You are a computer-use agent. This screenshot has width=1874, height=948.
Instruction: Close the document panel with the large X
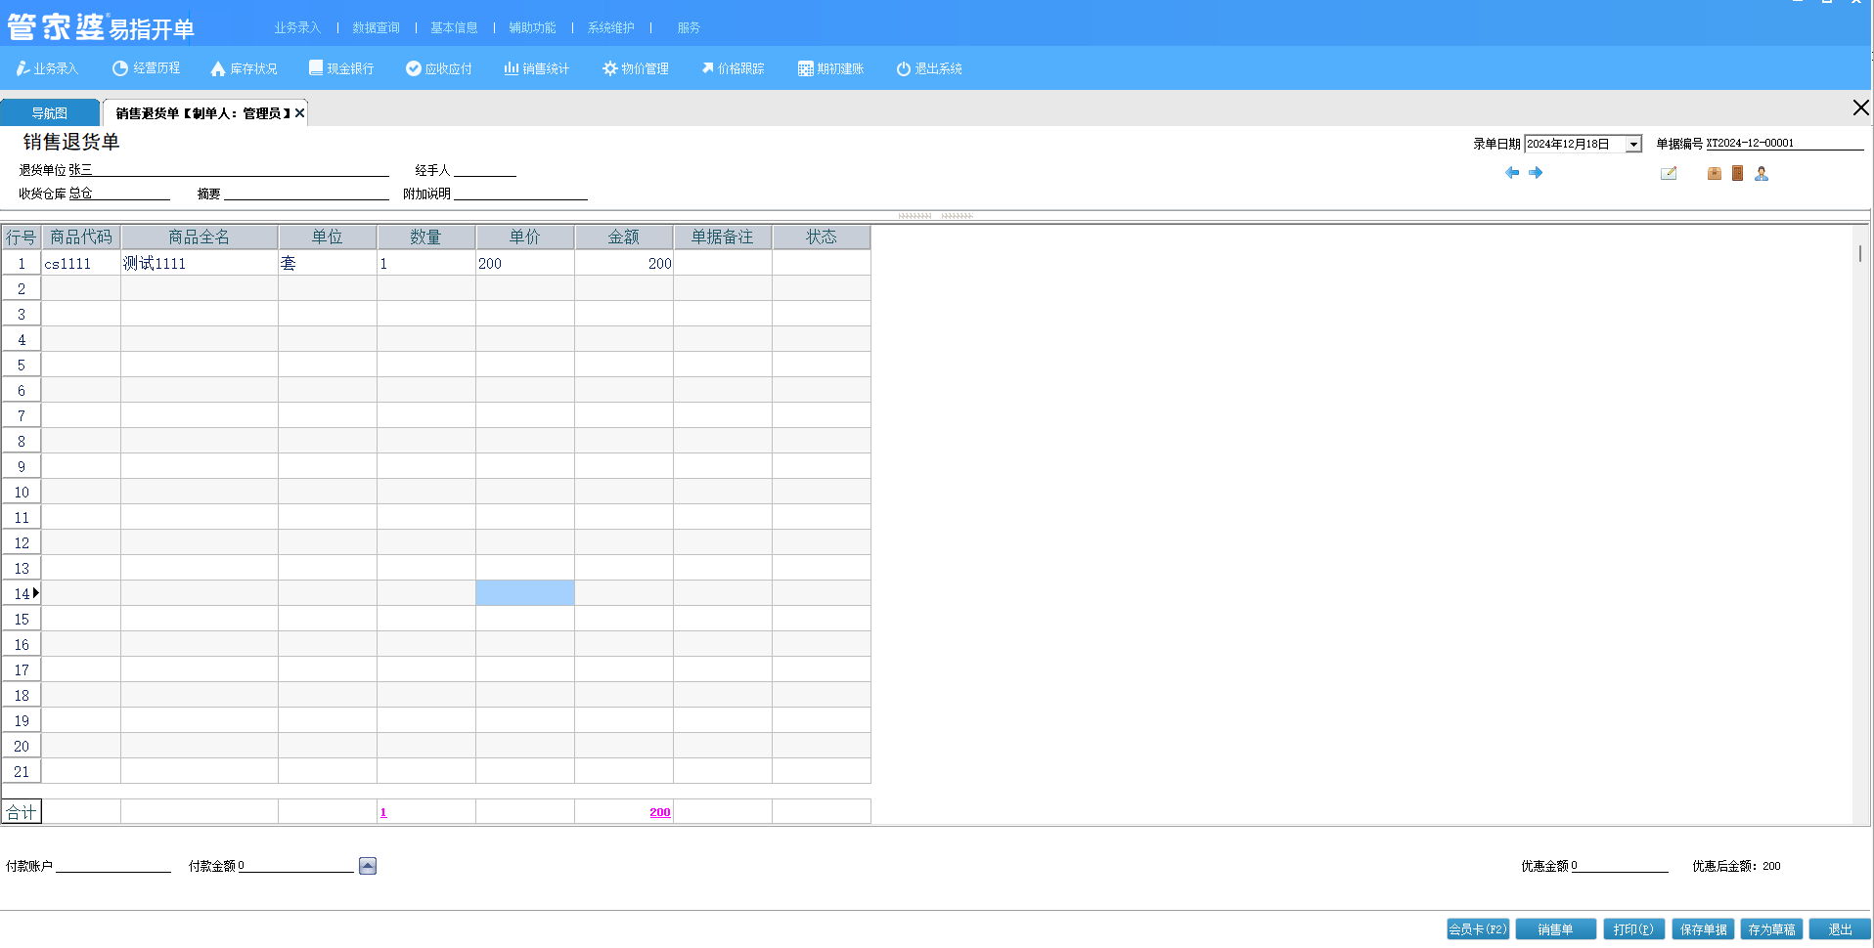pyautogui.click(x=1861, y=108)
